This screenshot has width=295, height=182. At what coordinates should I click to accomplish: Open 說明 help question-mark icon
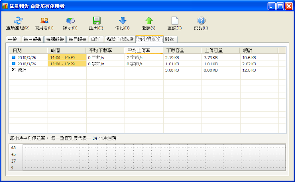click(x=201, y=20)
